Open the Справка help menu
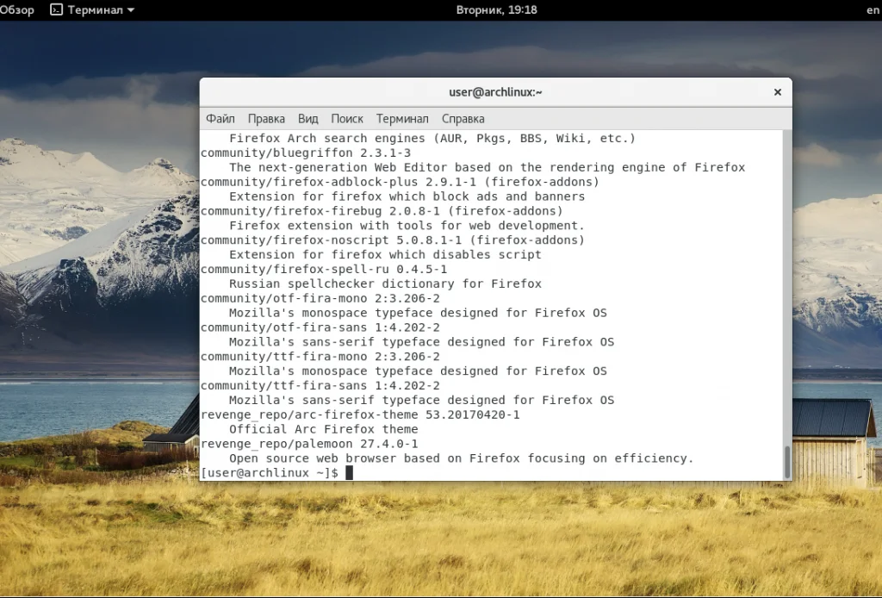 463,119
